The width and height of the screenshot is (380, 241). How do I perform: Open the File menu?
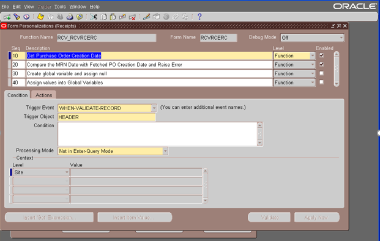click(5, 7)
